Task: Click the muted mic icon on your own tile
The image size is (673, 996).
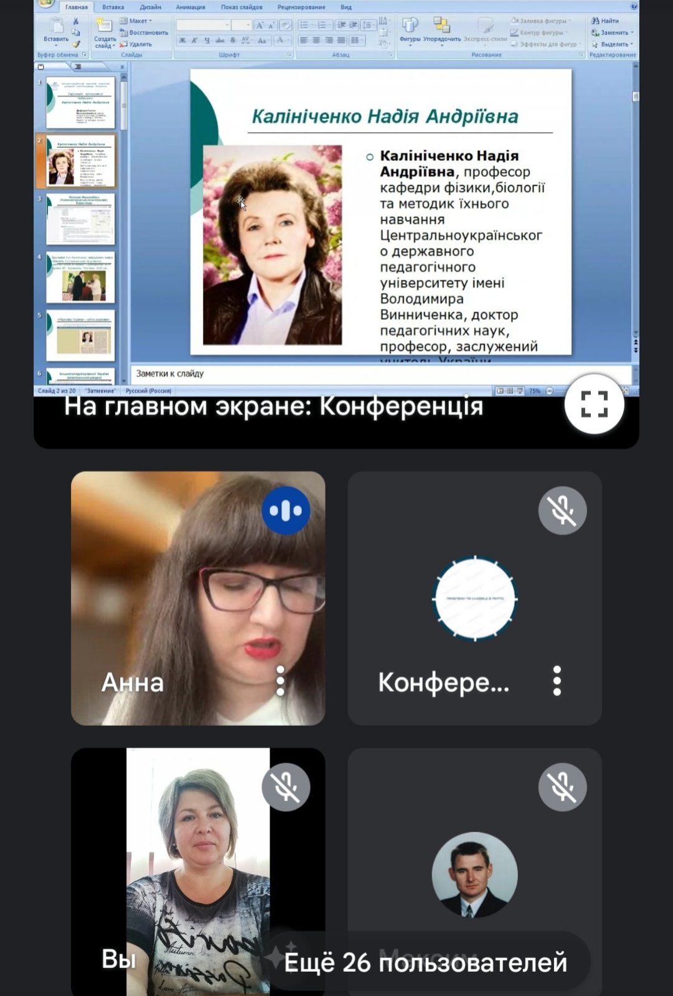Action: point(286,787)
